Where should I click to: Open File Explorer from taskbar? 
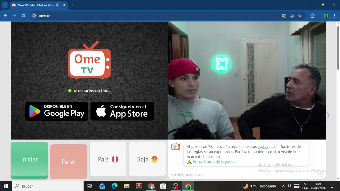point(127,186)
